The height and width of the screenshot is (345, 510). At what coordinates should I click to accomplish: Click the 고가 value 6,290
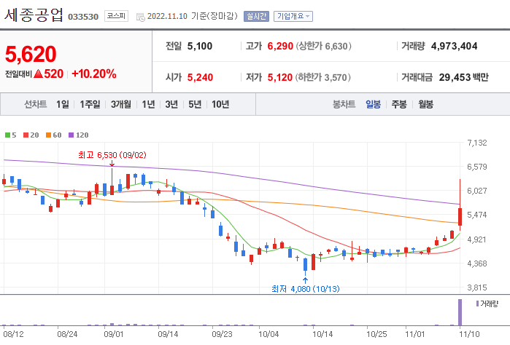(280, 46)
